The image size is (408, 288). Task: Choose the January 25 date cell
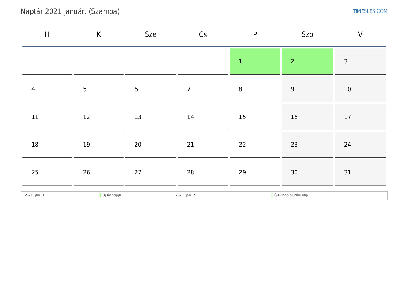tap(47, 172)
